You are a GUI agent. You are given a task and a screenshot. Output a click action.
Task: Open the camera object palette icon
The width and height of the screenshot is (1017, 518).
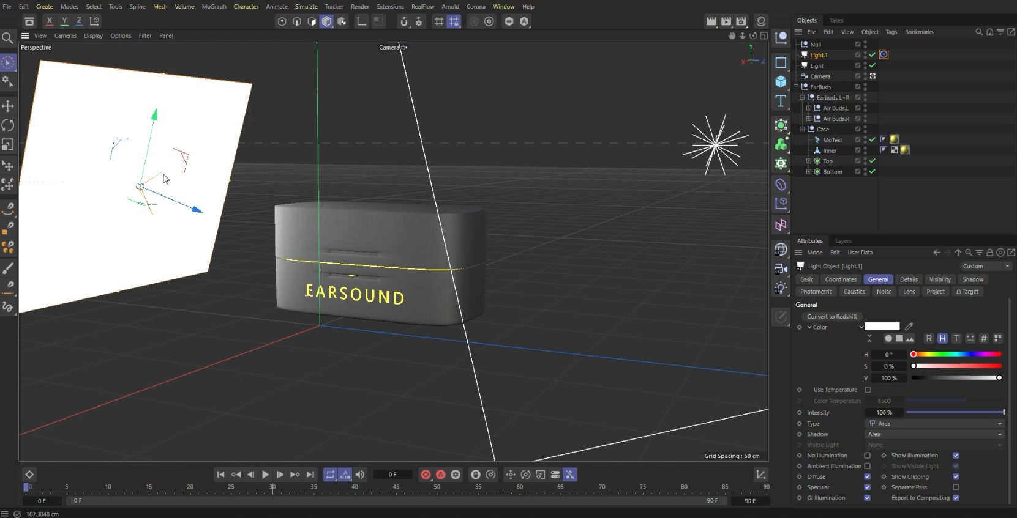[x=781, y=269]
